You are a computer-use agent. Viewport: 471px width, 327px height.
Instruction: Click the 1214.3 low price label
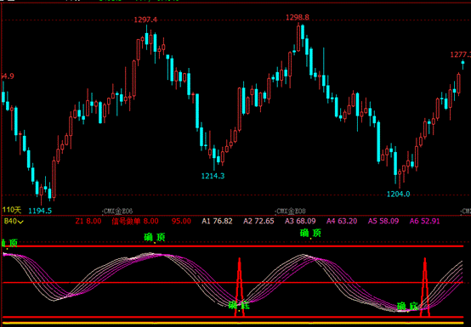point(213,176)
